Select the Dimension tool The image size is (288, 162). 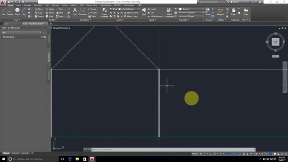pos(83,11)
